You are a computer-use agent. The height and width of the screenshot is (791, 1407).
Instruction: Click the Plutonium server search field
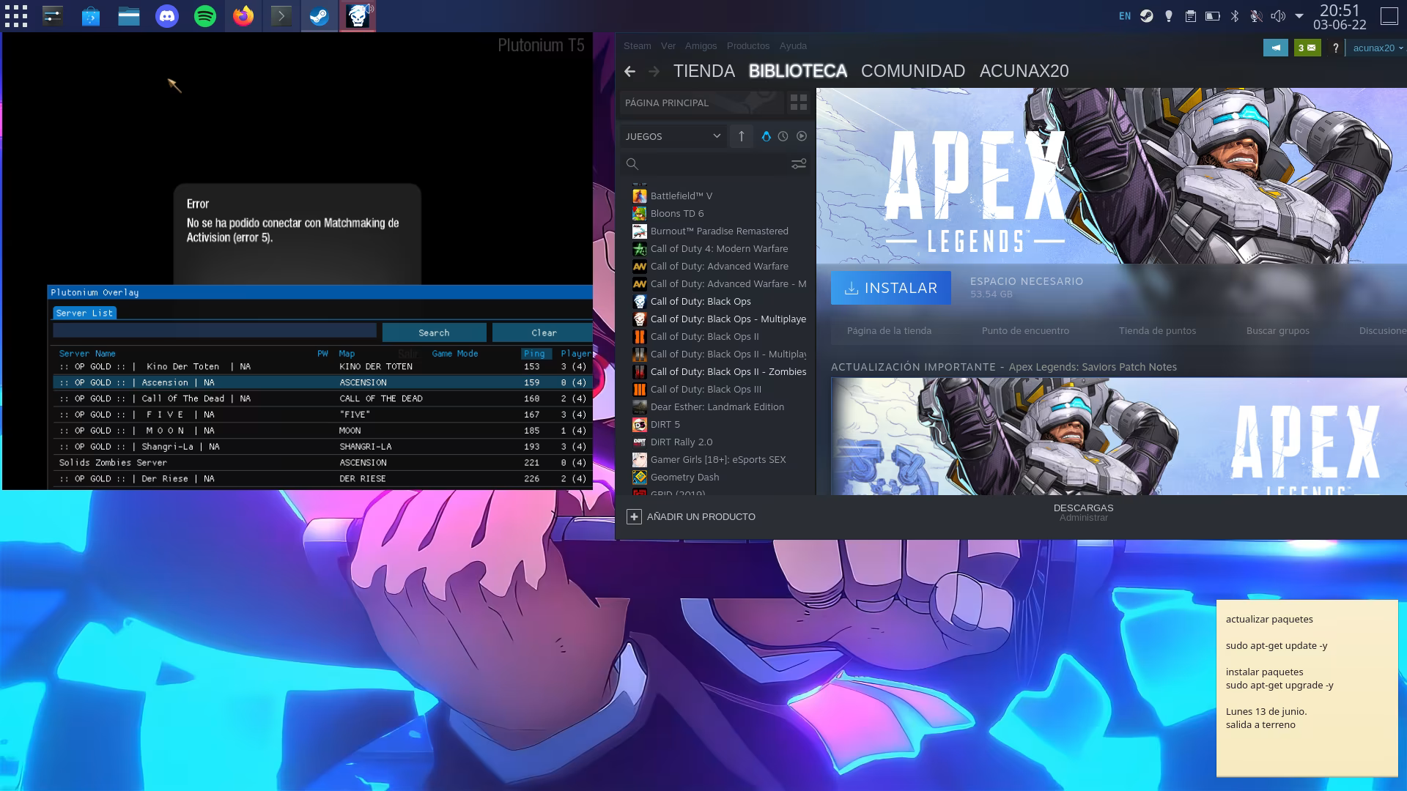(x=215, y=331)
